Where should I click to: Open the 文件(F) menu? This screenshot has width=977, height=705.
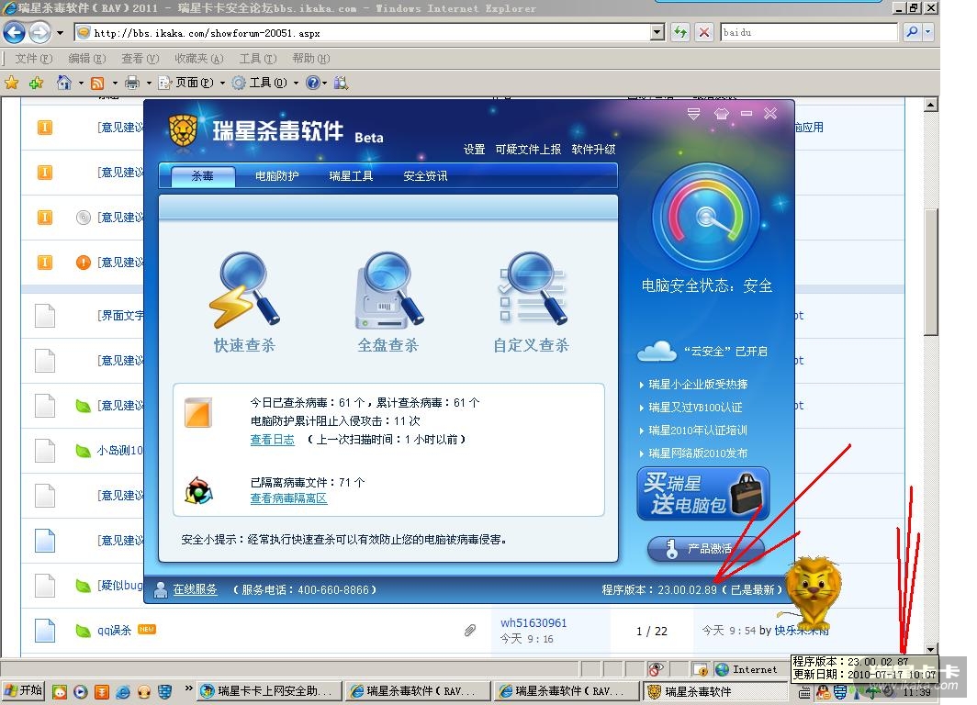(x=33, y=59)
